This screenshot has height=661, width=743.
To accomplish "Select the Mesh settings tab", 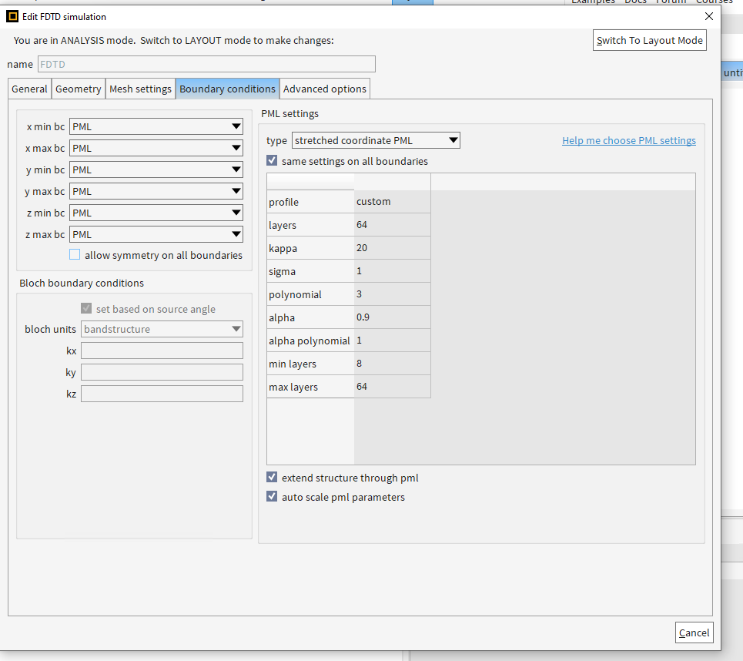I will pos(140,89).
